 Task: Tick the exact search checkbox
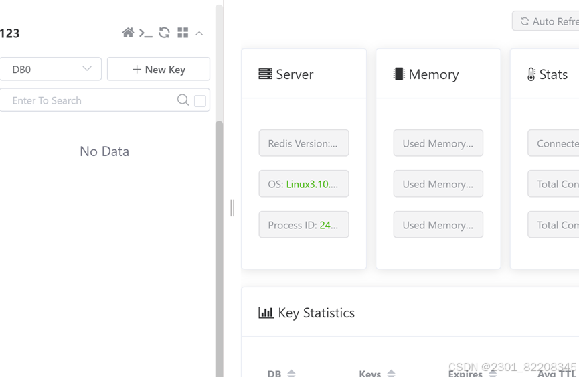pos(200,101)
